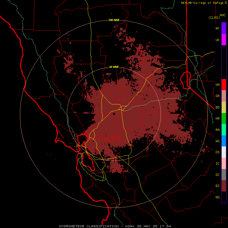Click the '50 NMI' range ring label
Screen dimensions: 228x228
point(114,67)
